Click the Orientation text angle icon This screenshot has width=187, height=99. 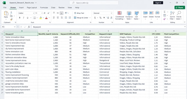(x=66, y=13)
